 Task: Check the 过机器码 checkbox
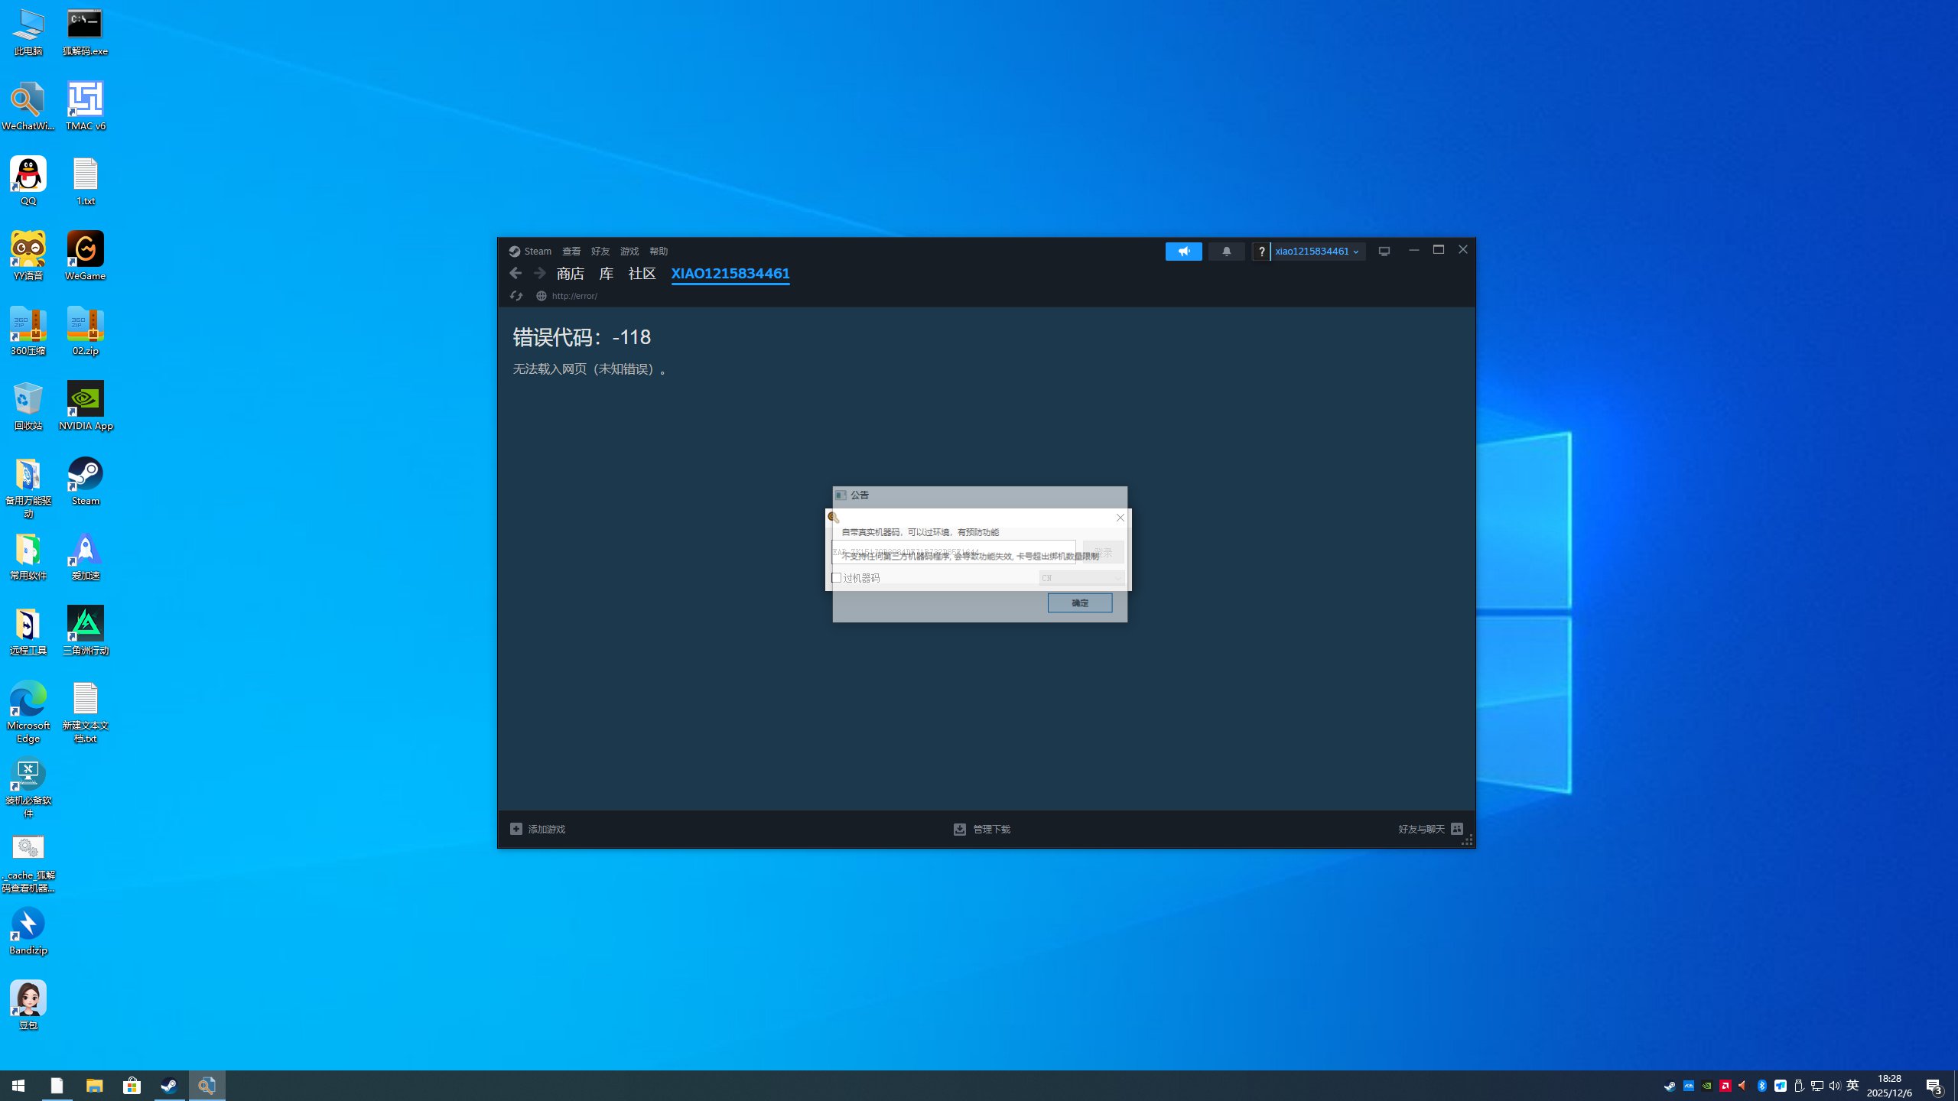point(837,578)
